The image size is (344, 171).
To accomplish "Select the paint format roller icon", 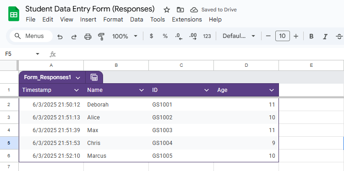I will [101, 36].
